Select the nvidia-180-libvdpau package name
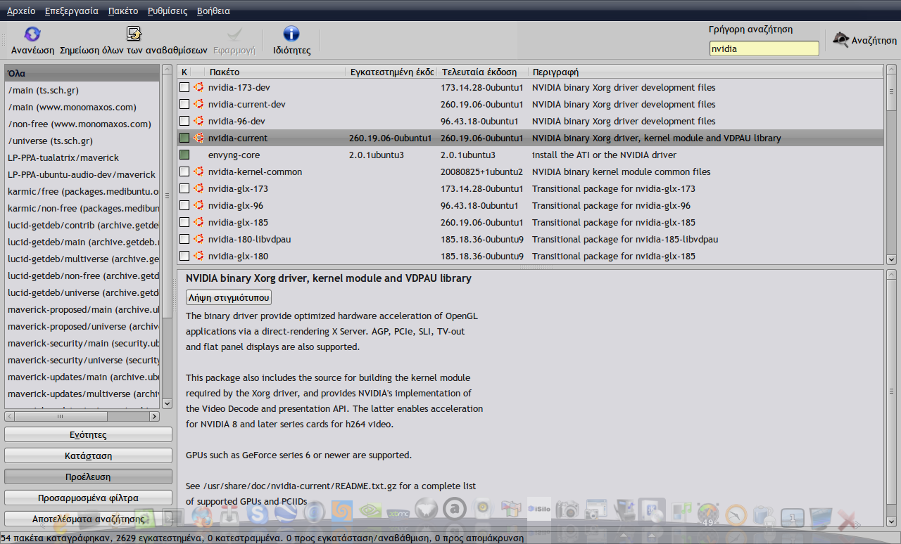Screen dimensions: 901x544 click(249, 239)
